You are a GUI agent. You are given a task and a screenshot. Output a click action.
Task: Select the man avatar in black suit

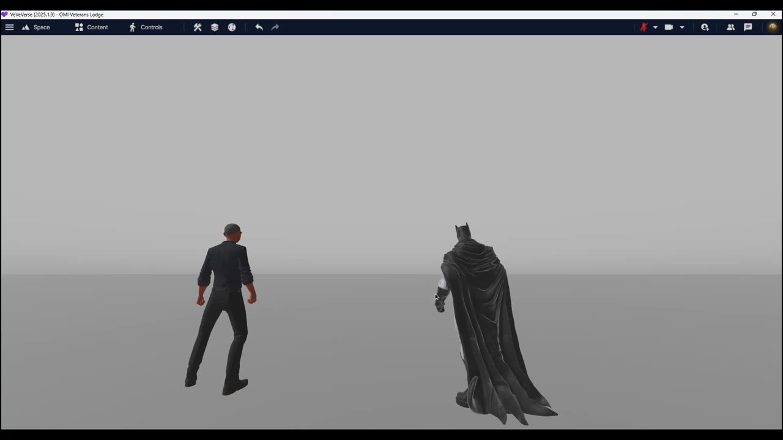coord(224,309)
